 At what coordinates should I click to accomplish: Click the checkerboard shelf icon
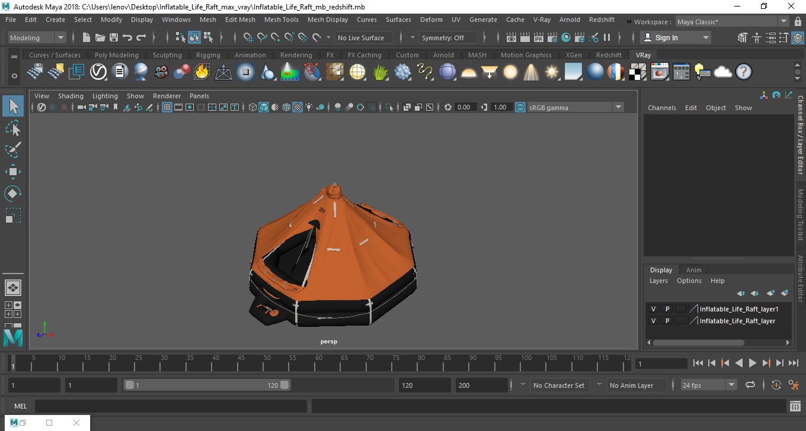point(637,72)
